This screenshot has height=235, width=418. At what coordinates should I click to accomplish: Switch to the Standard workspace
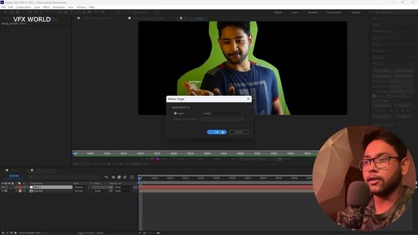point(312,12)
